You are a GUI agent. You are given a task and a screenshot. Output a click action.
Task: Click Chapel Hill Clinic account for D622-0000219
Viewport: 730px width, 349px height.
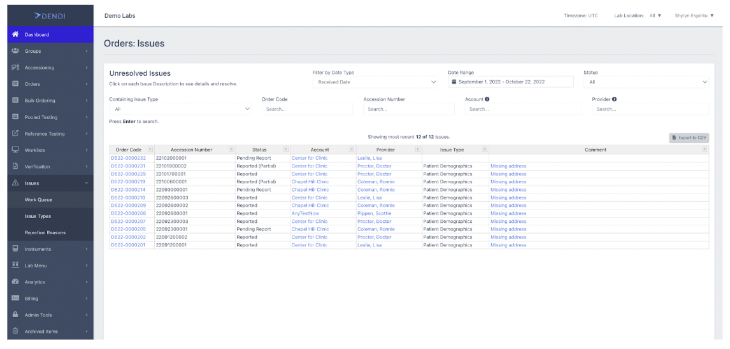(x=310, y=182)
